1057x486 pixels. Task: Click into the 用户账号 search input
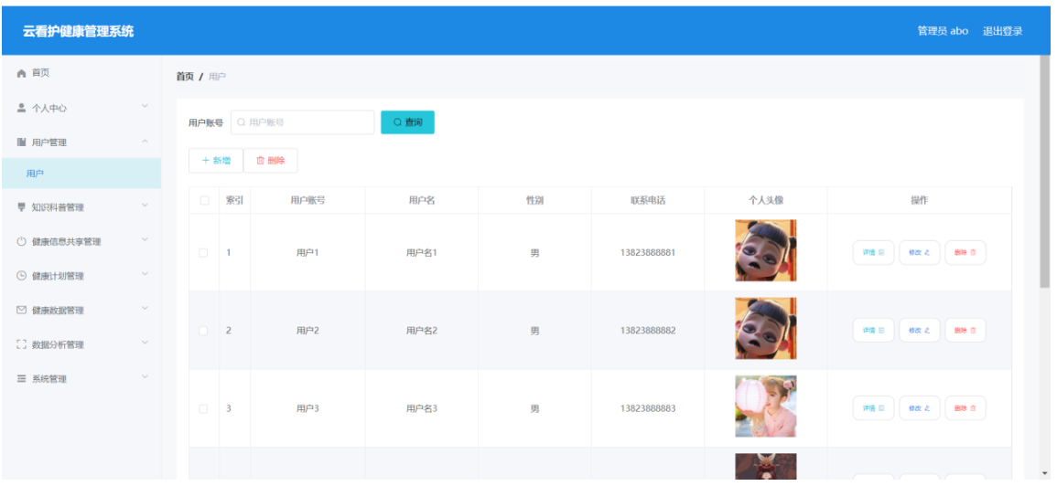[x=303, y=122]
